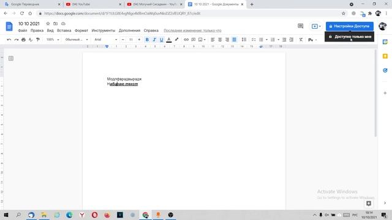Decrease the paragraph indent
The image size is (392, 220).
(x=284, y=40)
